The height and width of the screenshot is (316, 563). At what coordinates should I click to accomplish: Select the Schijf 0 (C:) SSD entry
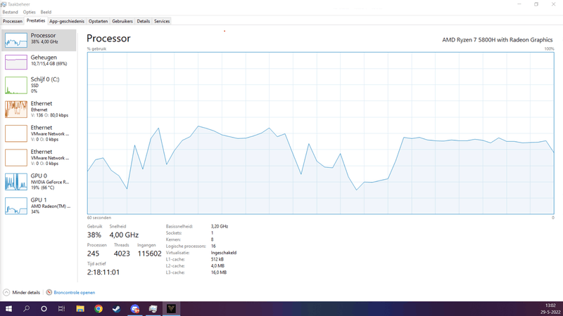(39, 85)
